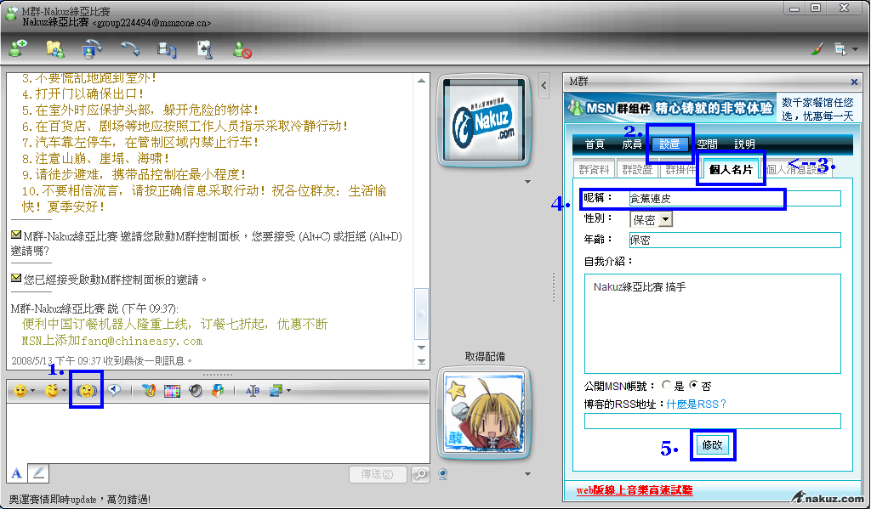Open games with card and chess icon
This screenshot has width=871, height=509.
(x=205, y=48)
